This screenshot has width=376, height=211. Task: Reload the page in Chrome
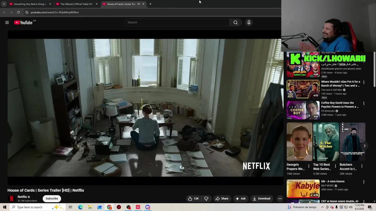coord(18,12)
